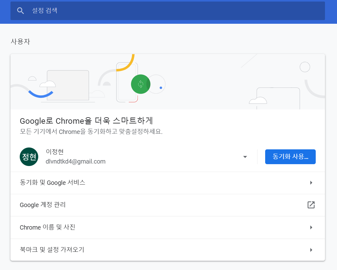Expand arrow for 동기화 및 Google 서비스
This screenshot has width=337, height=270.
[311, 183]
